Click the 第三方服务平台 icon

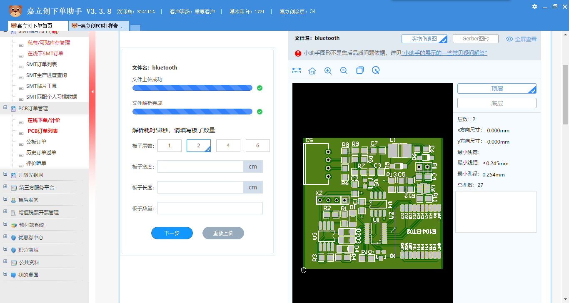click(x=14, y=188)
